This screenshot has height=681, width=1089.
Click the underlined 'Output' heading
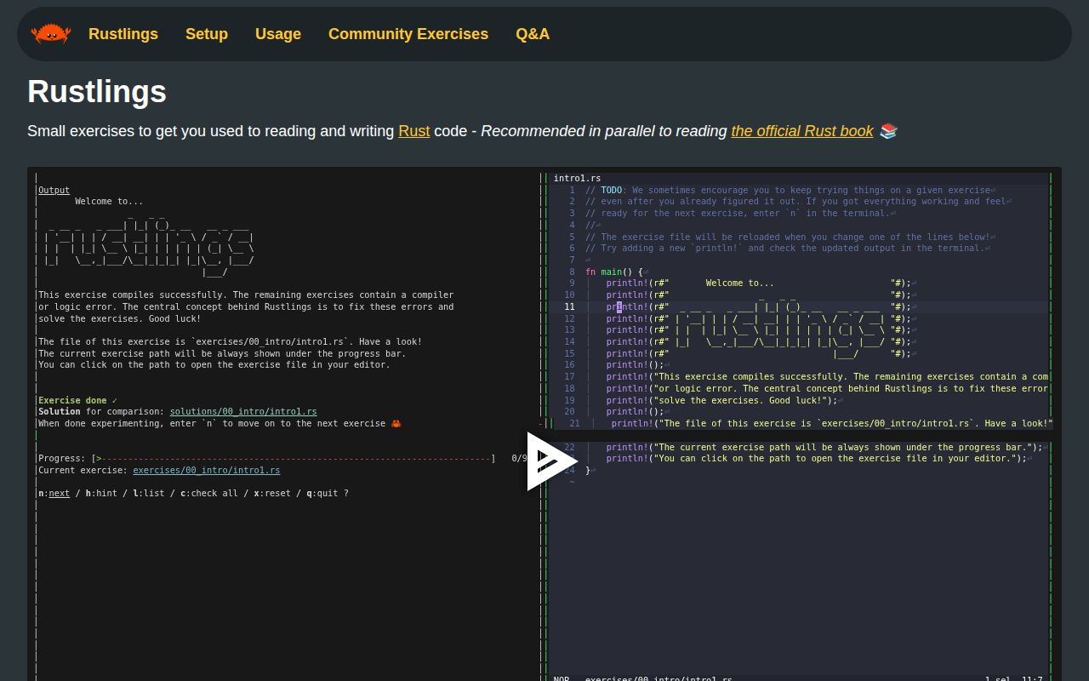coord(54,190)
